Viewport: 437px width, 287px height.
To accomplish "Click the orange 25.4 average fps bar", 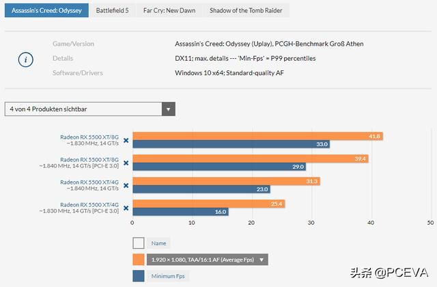I will pyautogui.click(x=209, y=204).
